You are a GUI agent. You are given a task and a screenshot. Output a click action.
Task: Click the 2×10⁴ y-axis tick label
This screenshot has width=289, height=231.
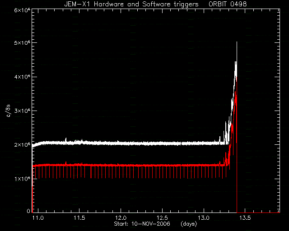click(x=22, y=145)
